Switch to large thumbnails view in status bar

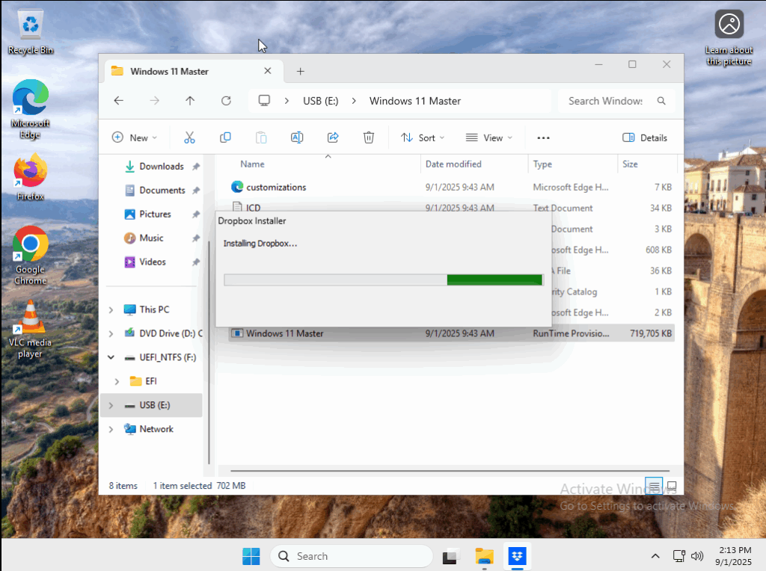(x=672, y=486)
